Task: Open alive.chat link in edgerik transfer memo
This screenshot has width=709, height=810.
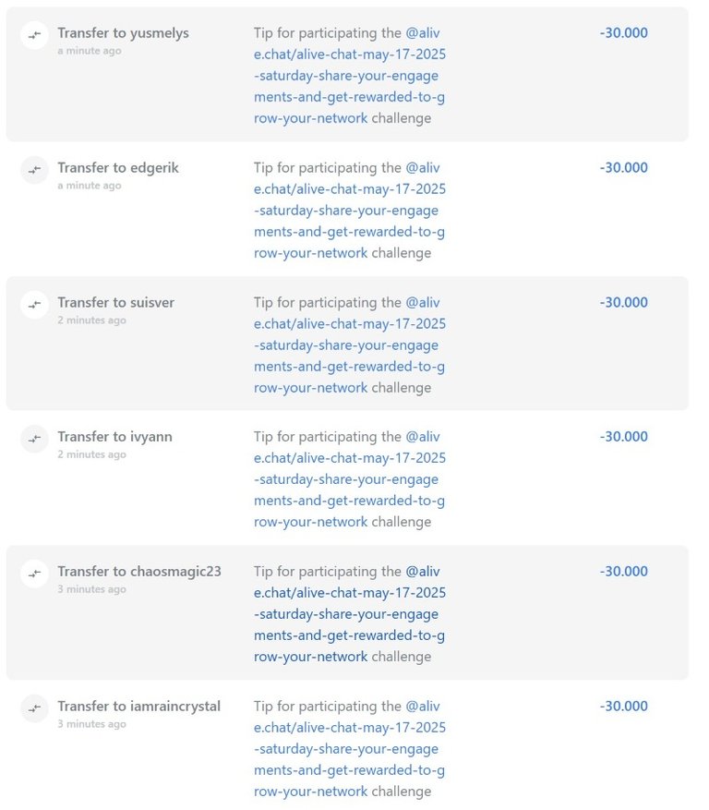Action: point(350,211)
